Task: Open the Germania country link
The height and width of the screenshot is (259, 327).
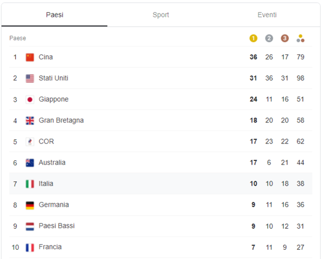Action: click(x=53, y=205)
